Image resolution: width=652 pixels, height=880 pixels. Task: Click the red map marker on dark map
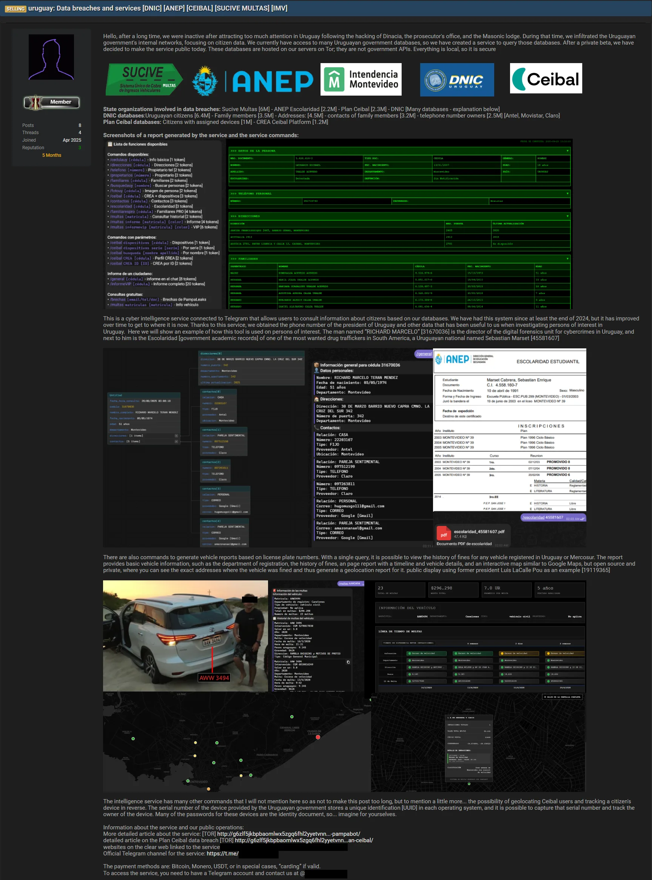(318, 737)
